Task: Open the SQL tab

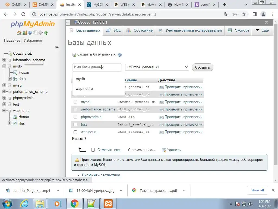Action: (113, 30)
